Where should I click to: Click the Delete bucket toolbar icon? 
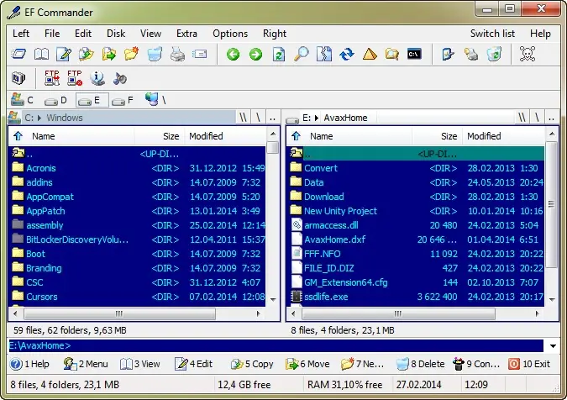(x=155, y=55)
